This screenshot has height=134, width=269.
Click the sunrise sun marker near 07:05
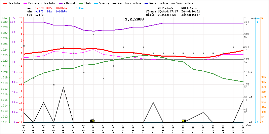pyautogui.click(x=93, y=121)
